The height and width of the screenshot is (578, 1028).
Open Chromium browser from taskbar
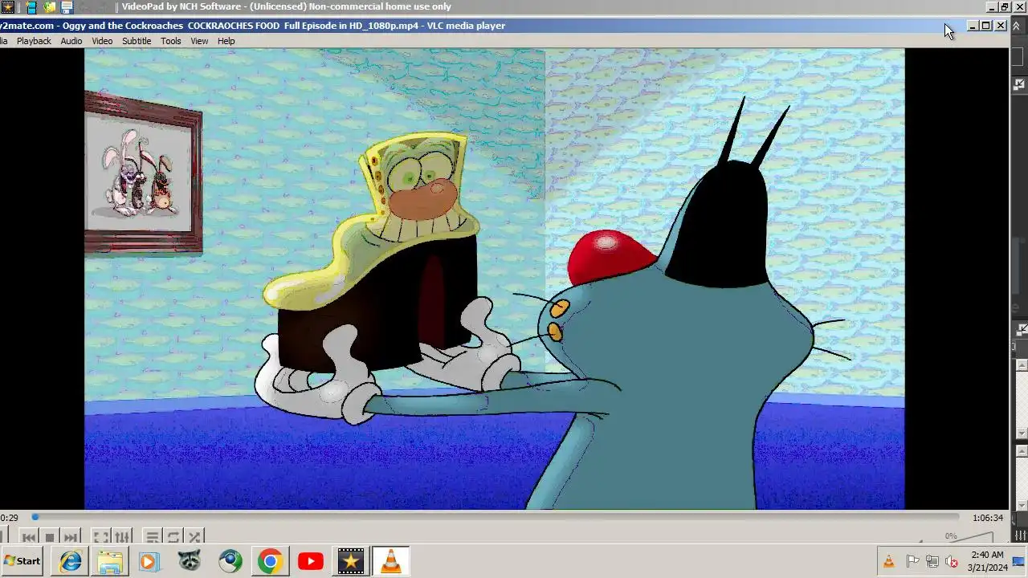point(230,561)
